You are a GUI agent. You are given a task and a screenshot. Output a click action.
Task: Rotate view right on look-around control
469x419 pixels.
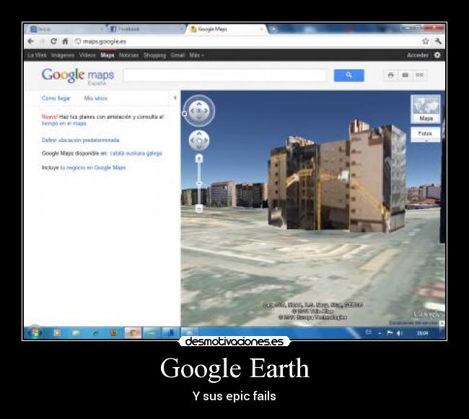206,111
